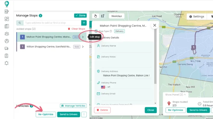Click the Delivery Email envelope icon
213x119 pixels.
pos(98,94)
